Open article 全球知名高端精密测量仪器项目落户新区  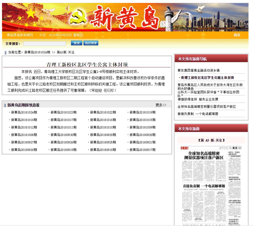tap(207, 107)
